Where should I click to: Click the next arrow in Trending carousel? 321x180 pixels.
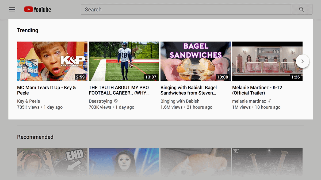[303, 61]
